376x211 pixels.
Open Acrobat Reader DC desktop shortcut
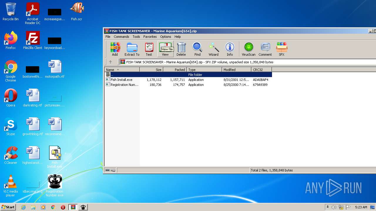pyautogui.click(x=33, y=13)
